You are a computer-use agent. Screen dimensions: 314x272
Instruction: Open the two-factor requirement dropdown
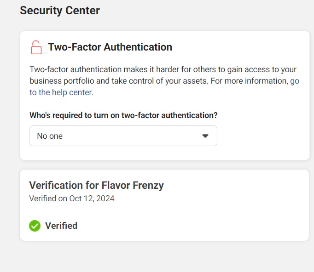123,136
